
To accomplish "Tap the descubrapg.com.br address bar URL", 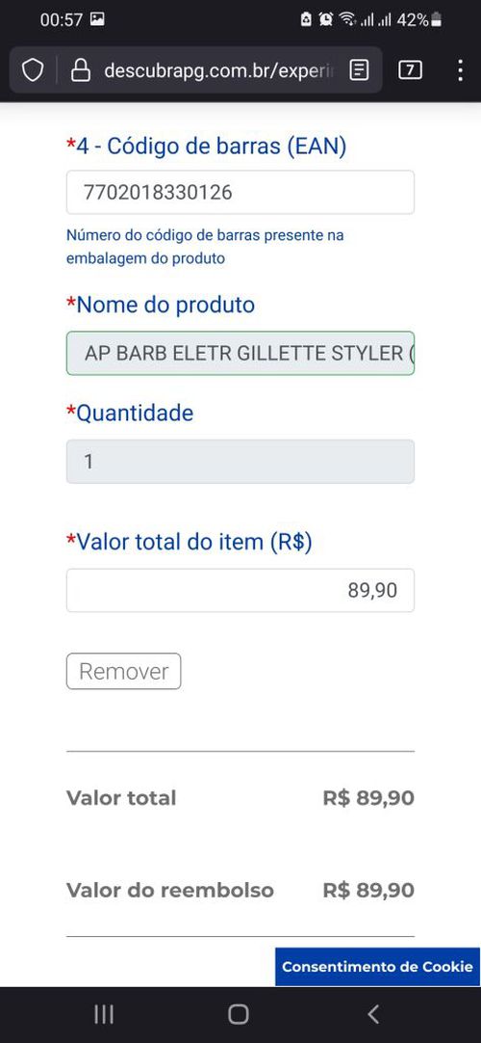I will 219,69.
